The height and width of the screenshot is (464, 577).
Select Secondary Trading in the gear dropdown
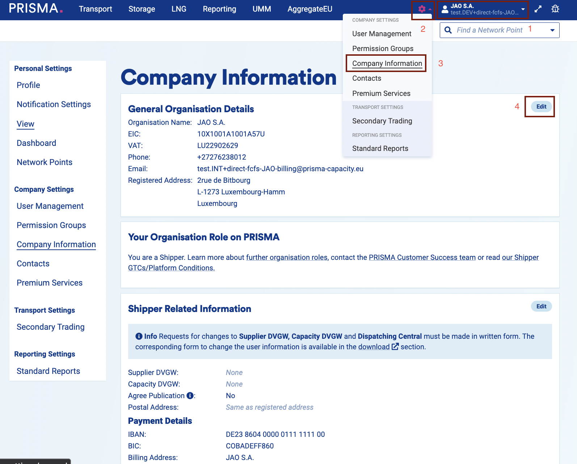(382, 121)
